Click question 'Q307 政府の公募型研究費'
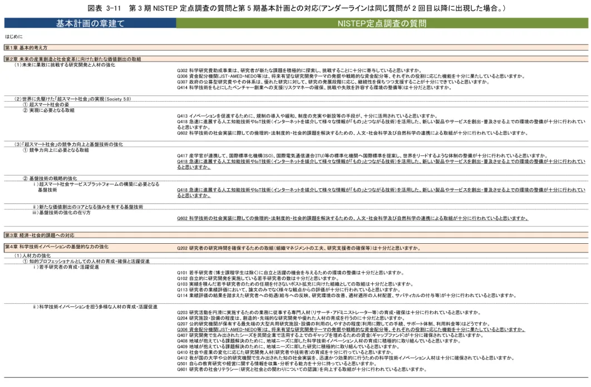This screenshot has height=387, width=591. coord(333,82)
